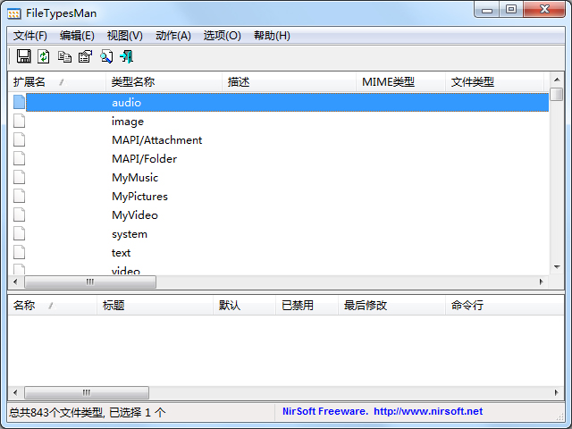Click the FileTypesMan title bar app icon
The image size is (572, 429).
pyautogui.click(x=14, y=14)
